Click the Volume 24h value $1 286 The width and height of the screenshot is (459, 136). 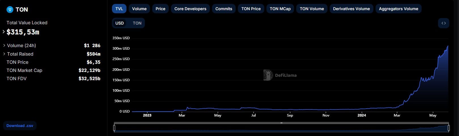[x=92, y=45]
